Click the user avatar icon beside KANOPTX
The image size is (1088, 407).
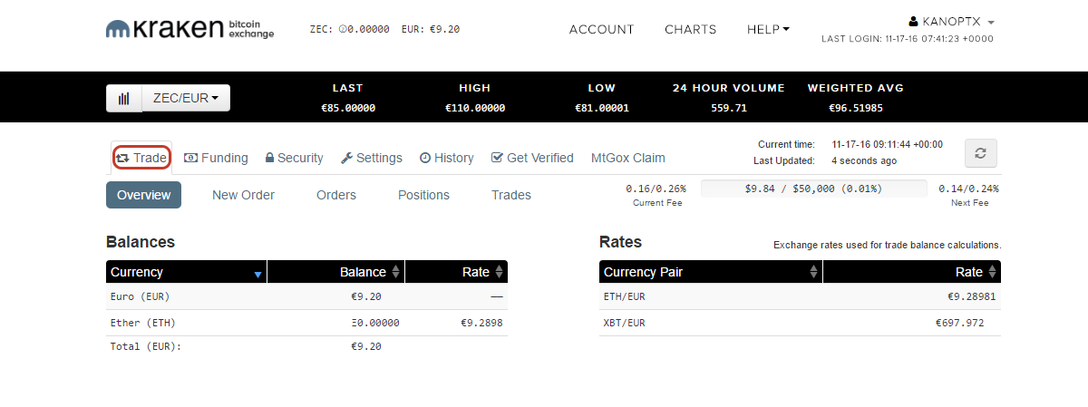point(914,21)
